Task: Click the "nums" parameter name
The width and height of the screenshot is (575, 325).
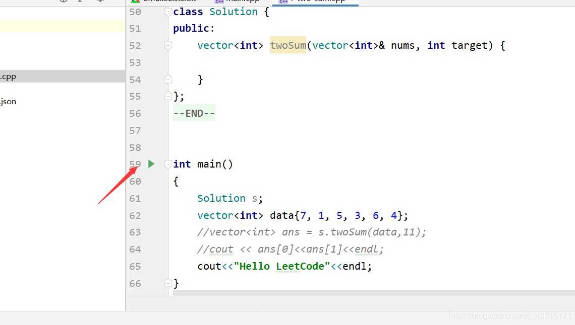Action: (402, 45)
